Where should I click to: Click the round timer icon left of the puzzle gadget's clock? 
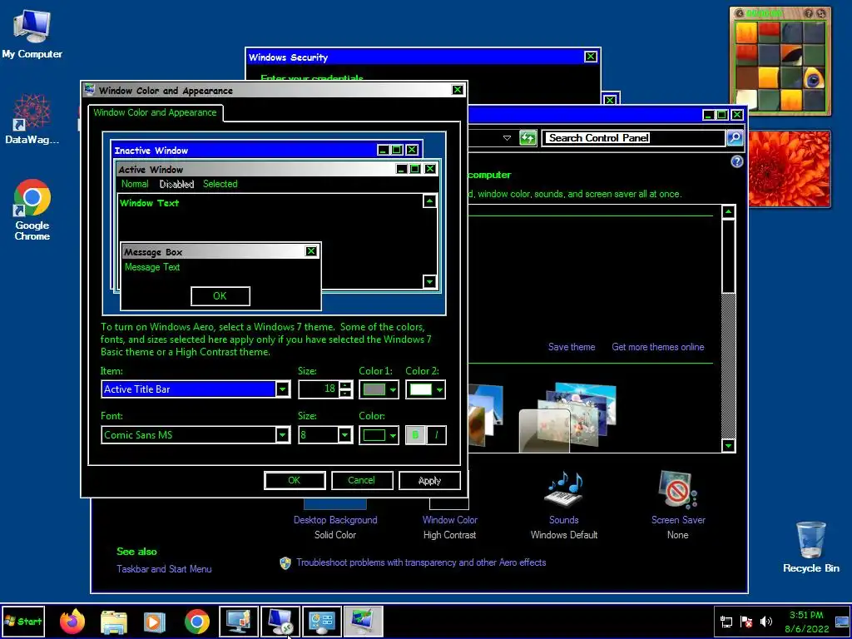(740, 13)
